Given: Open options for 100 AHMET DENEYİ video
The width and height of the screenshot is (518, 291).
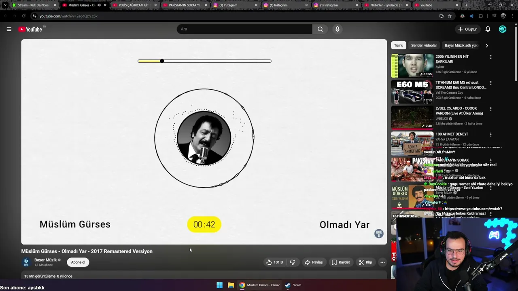Looking at the screenshot, I should tap(491, 135).
